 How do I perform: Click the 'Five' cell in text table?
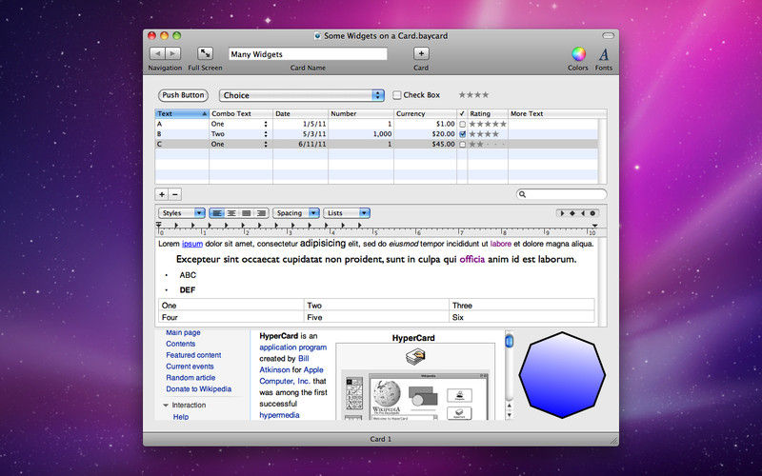(376, 317)
